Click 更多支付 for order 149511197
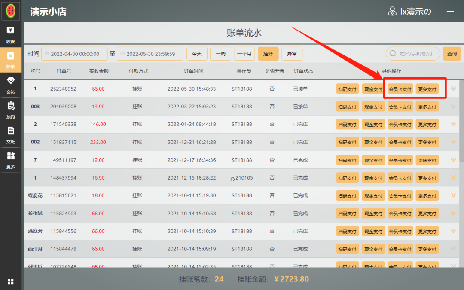Viewport: 464px width, 290px height. pos(427,160)
